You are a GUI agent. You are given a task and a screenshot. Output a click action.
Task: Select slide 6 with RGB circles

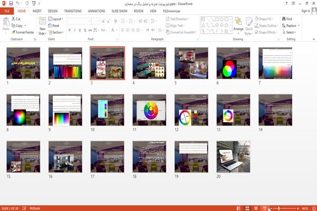[234, 63]
